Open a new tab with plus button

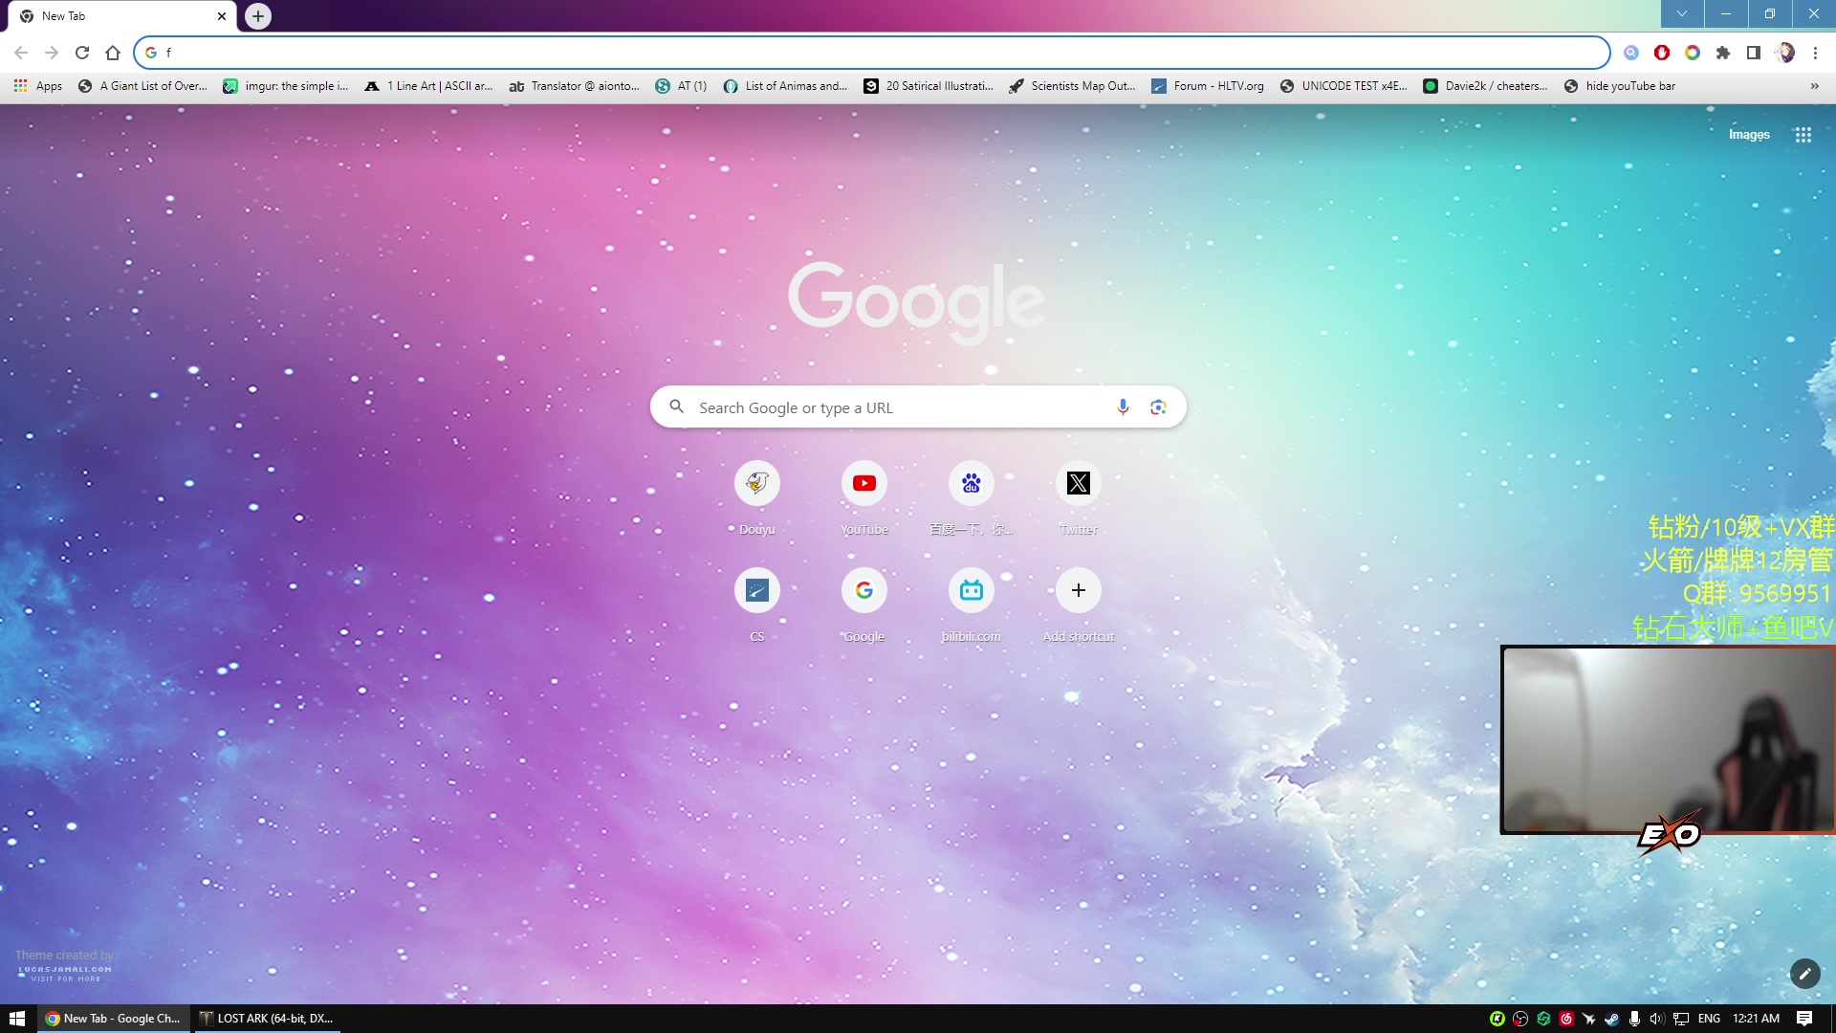(x=258, y=16)
